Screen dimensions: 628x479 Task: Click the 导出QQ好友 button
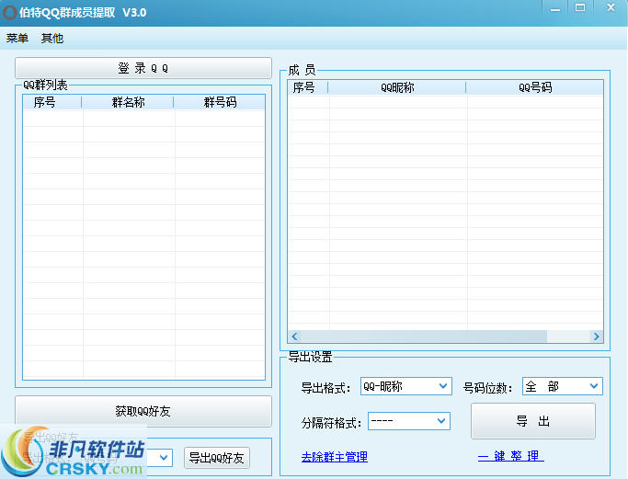click(217, 458)
